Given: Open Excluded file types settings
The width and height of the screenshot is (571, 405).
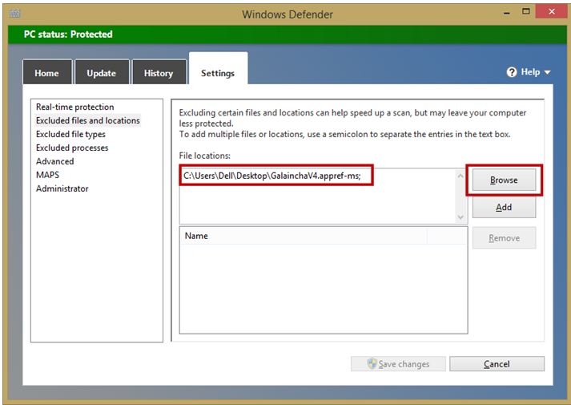Looking at the screenshot, I should coord(70,134).
